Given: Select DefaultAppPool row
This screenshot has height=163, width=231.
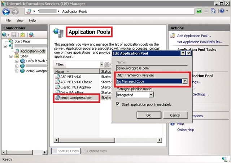Looking at the screenshot, I should click(x=72, y=92).
